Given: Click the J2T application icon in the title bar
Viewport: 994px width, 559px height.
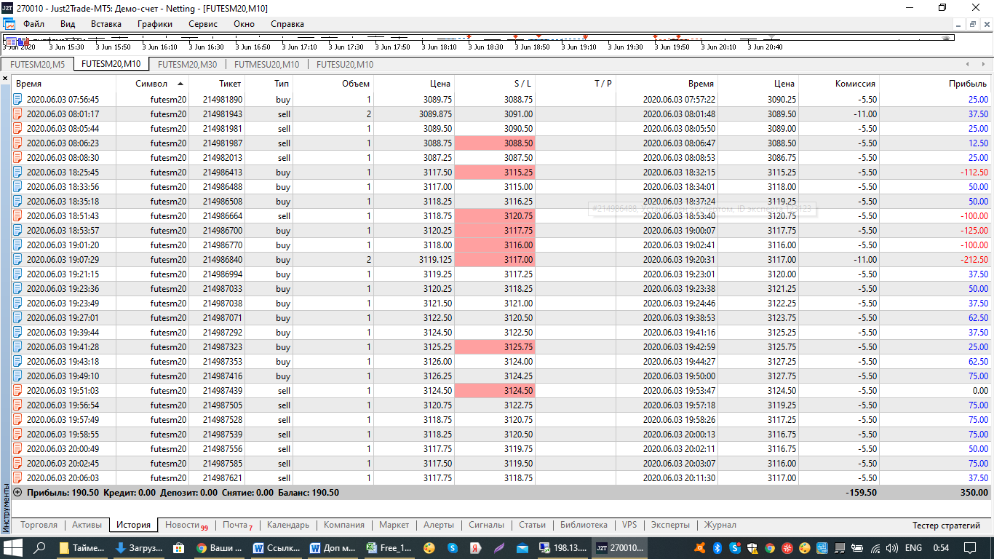Looking at the screenshot, I should [x=8, y=8].
